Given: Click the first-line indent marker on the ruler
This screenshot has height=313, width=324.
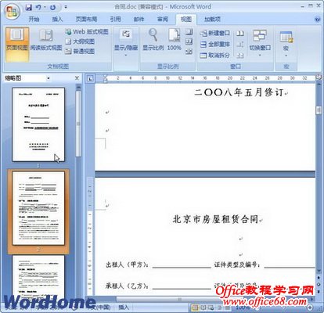Looking at the screenshot, I should tap(105, 77).
